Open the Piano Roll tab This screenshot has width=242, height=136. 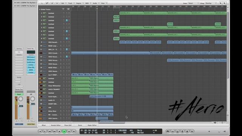(x=68, y=125)
